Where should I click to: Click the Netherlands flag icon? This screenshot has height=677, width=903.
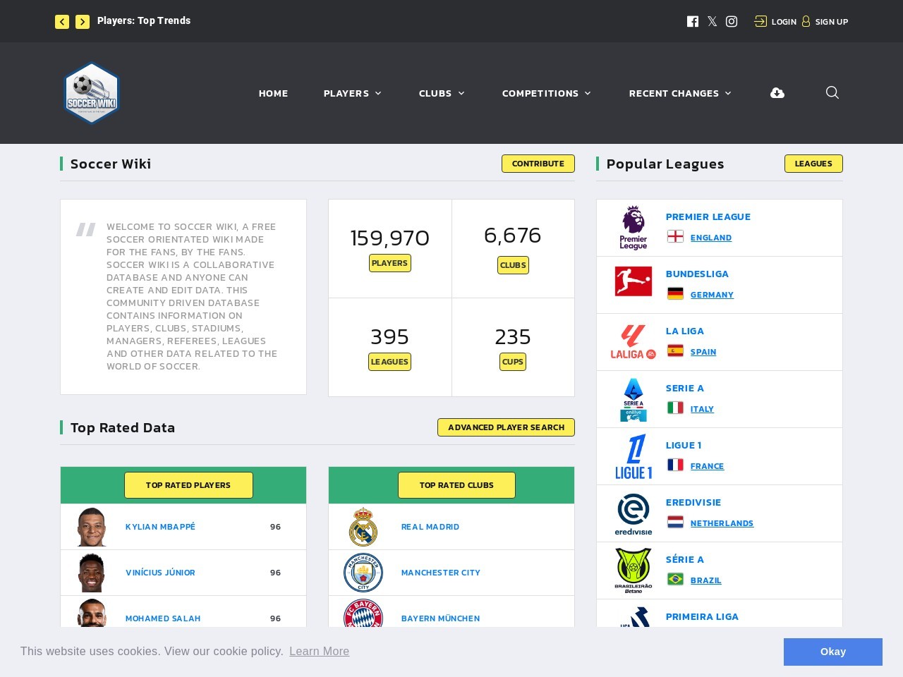point(676,522)
